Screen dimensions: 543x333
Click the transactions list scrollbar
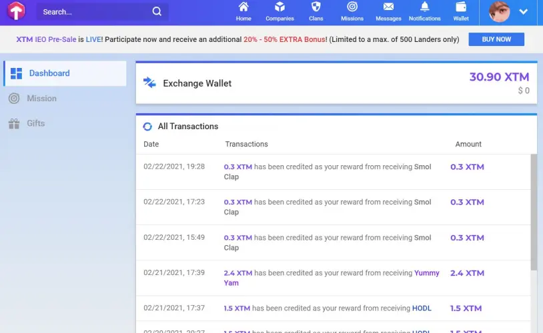pos(534,212)
